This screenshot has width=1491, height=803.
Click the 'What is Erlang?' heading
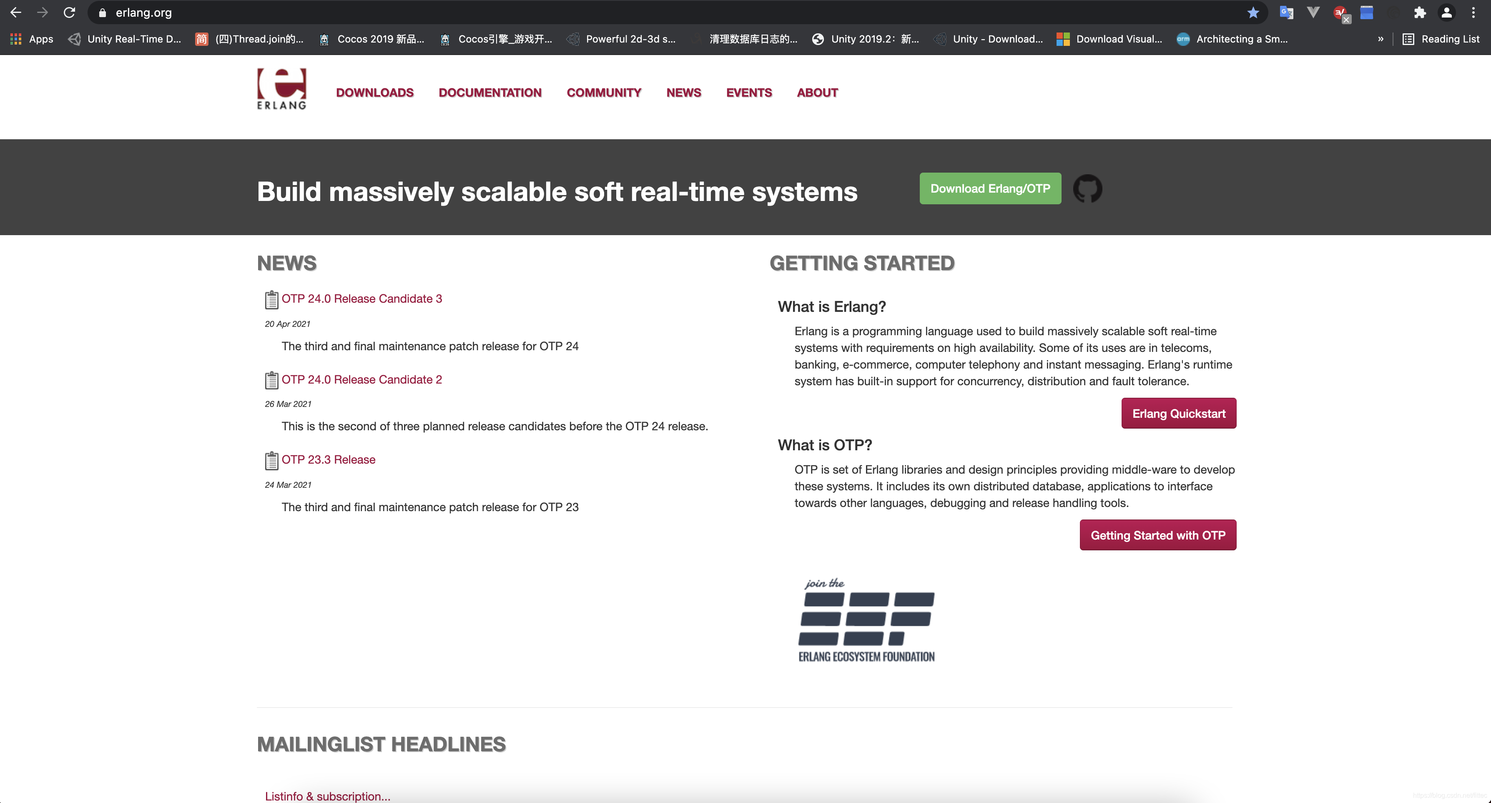832,307
